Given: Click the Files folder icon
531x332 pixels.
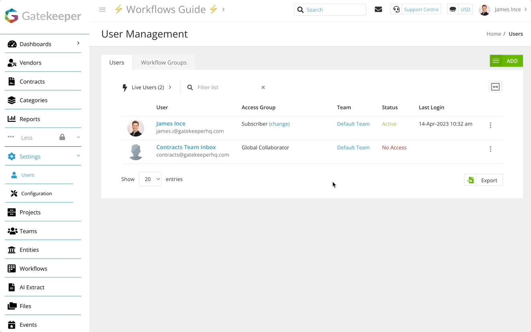Looking at the screenshot, I should [12, 306].
